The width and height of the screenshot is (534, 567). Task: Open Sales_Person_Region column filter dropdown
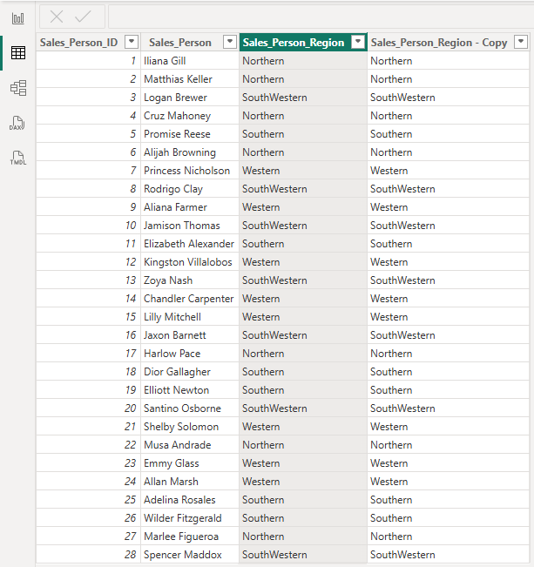coord(358,42)
